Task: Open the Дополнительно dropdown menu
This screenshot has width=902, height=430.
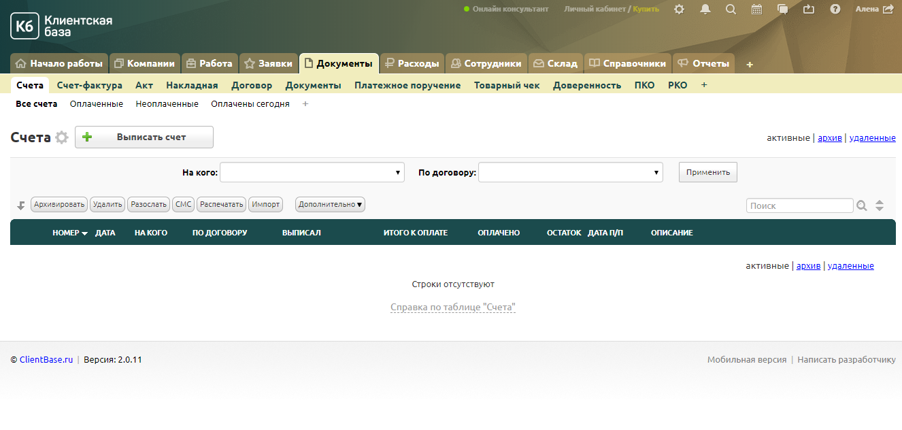Action: [x=330, y=204]
